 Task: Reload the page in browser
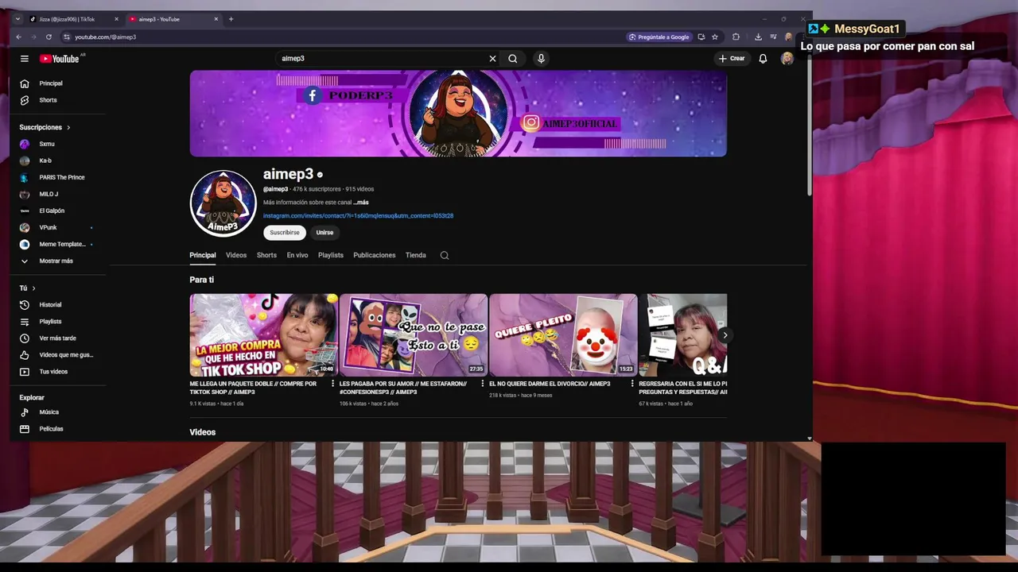click(49, 37)
